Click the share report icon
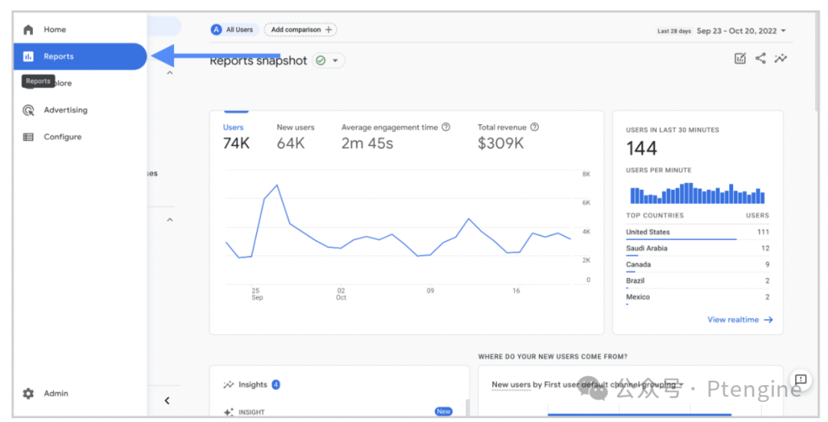Screen dimensions: 828x422 click(761, 58)
